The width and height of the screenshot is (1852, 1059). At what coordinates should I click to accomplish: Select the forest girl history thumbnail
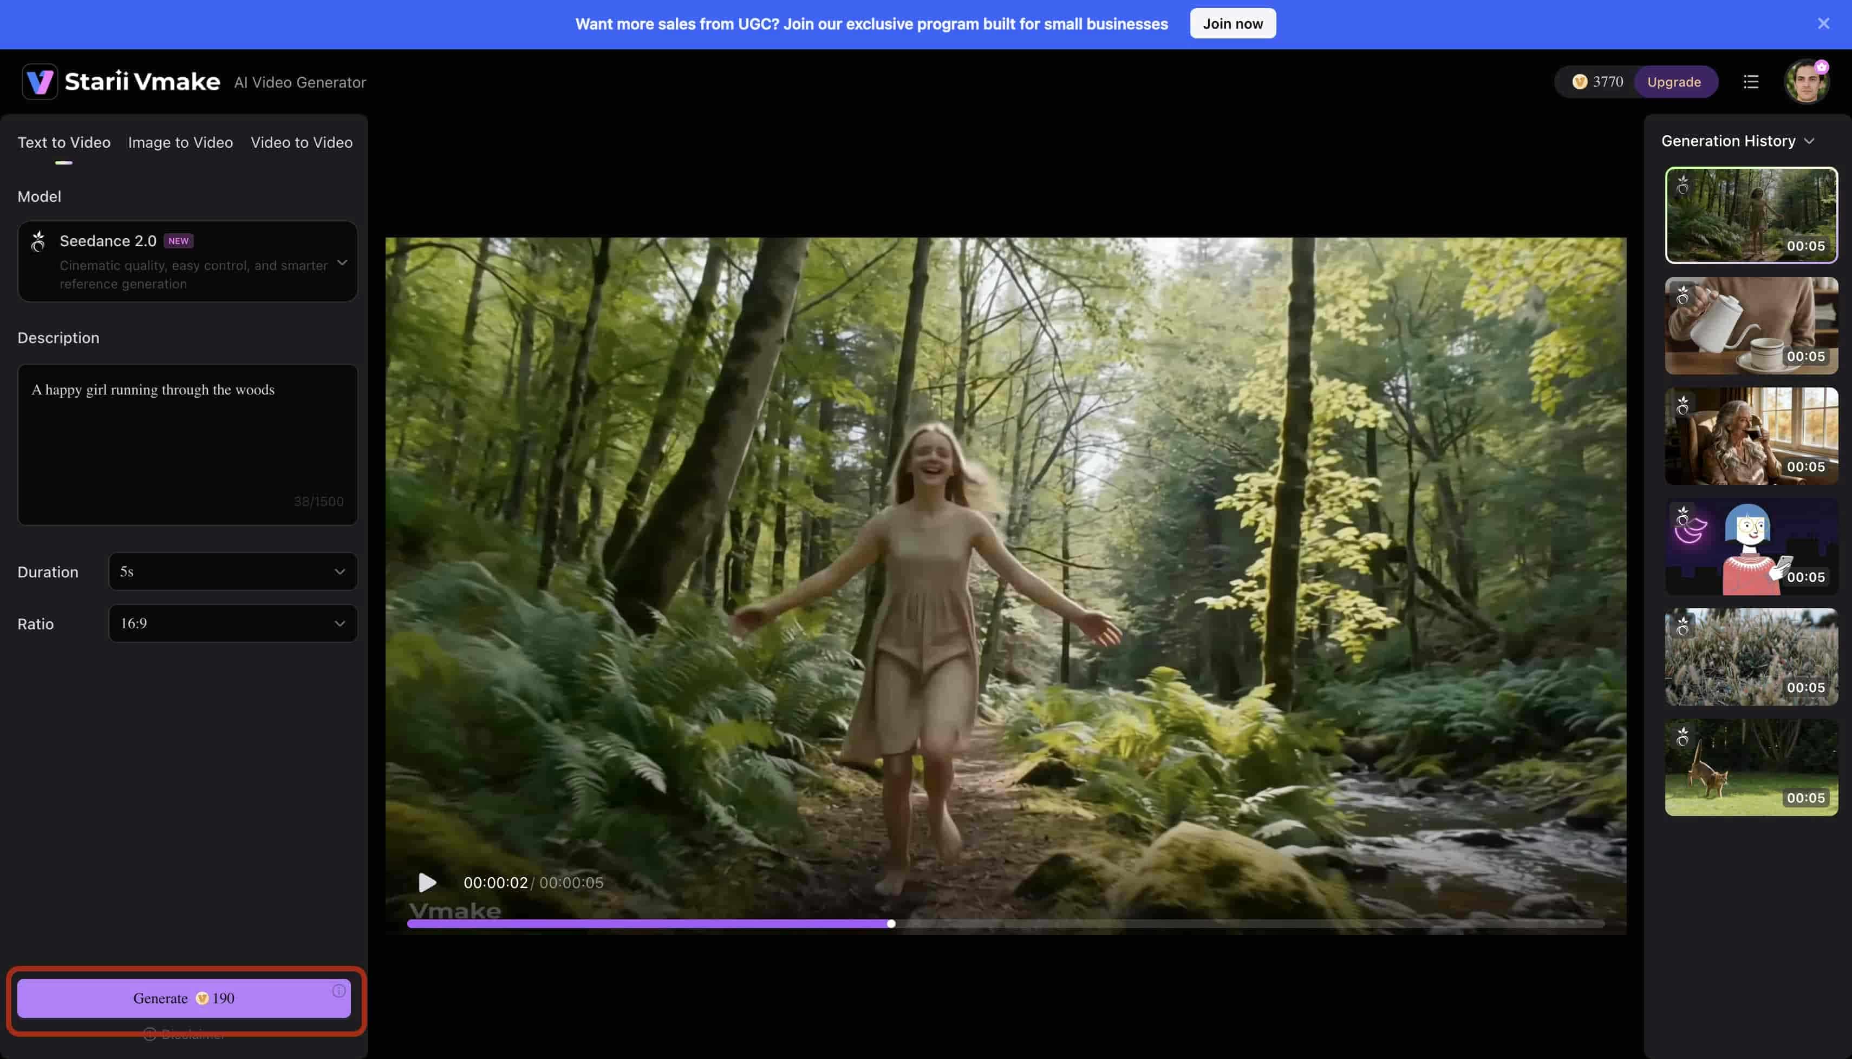(1751, 215)
